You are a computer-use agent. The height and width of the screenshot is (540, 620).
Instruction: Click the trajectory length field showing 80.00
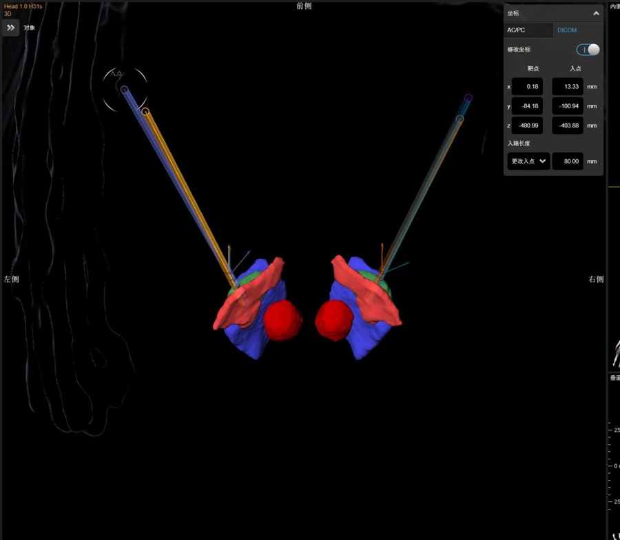coord(568,161)
